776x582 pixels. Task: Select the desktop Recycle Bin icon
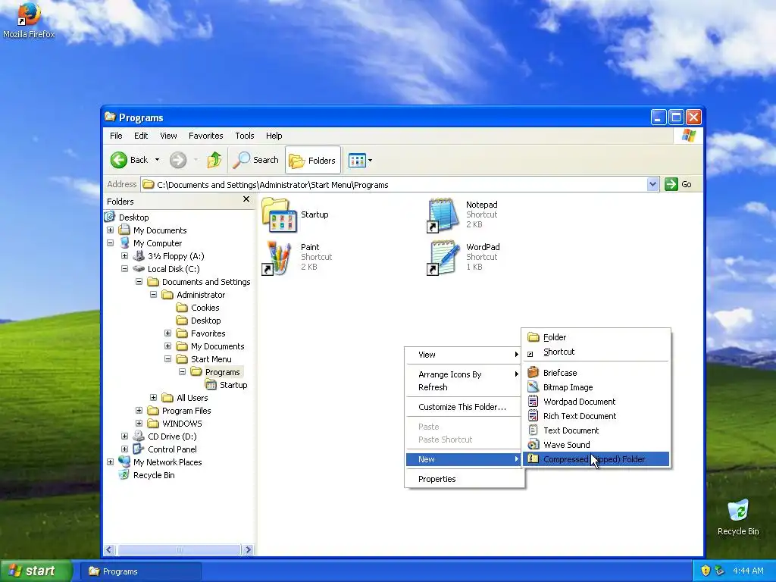pyautogui.click(x=738, y=517)
